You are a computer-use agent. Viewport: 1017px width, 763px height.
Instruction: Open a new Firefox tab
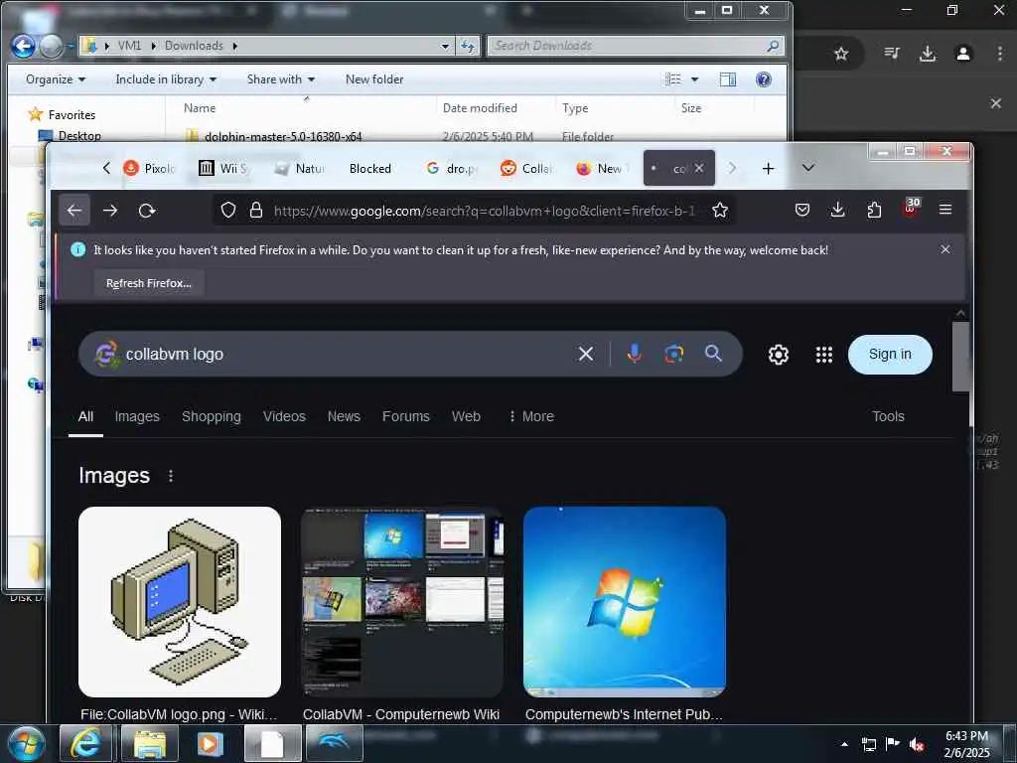(x=768, y=169)
